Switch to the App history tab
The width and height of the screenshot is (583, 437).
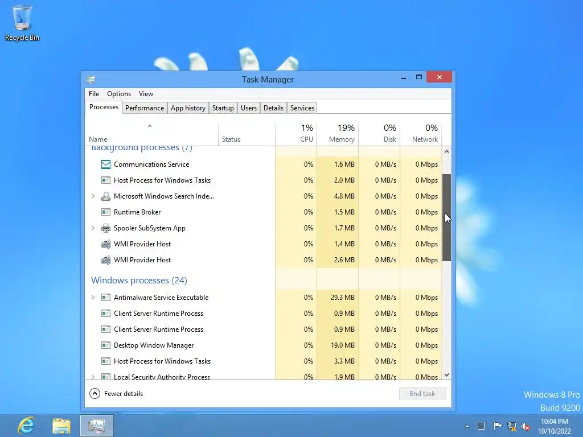tap(188, 108)
